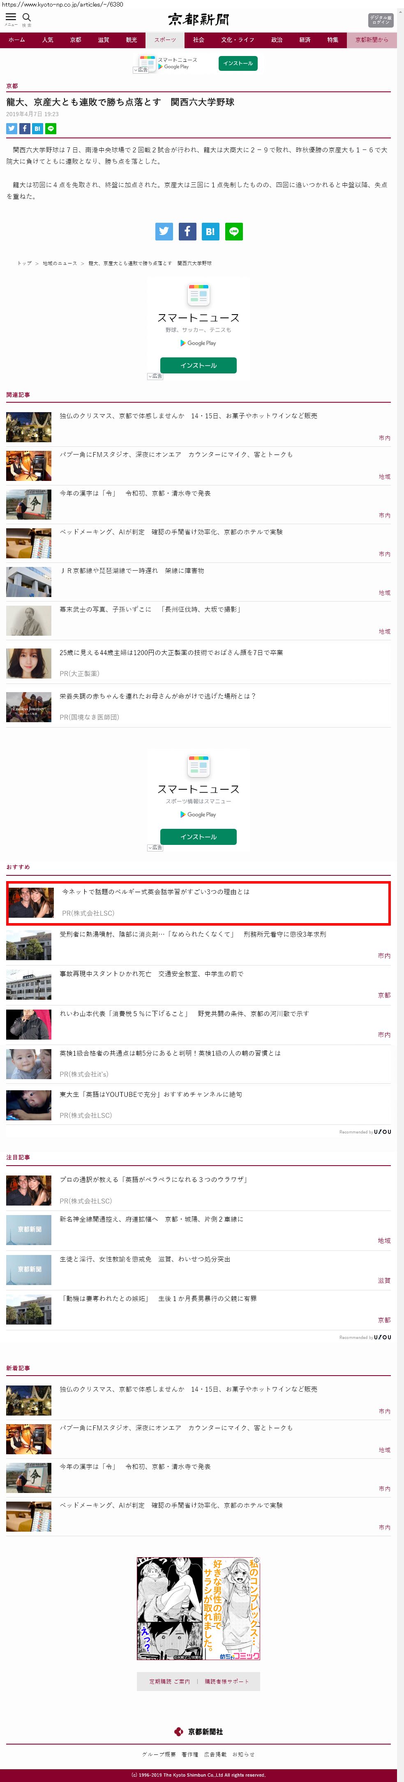Click 地域のニュース in breadcrumb
This screenshot has width=404, height=1782.
point(60,264)
